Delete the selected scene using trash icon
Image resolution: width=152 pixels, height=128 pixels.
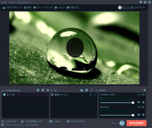(x=43, y=90)
